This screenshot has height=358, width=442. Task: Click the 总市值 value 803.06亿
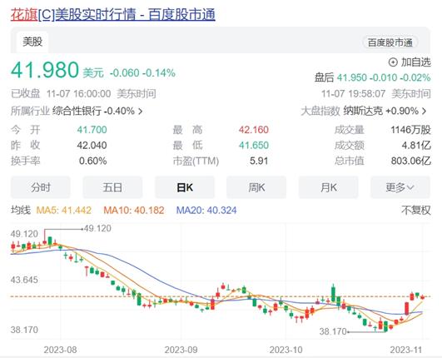411,161
